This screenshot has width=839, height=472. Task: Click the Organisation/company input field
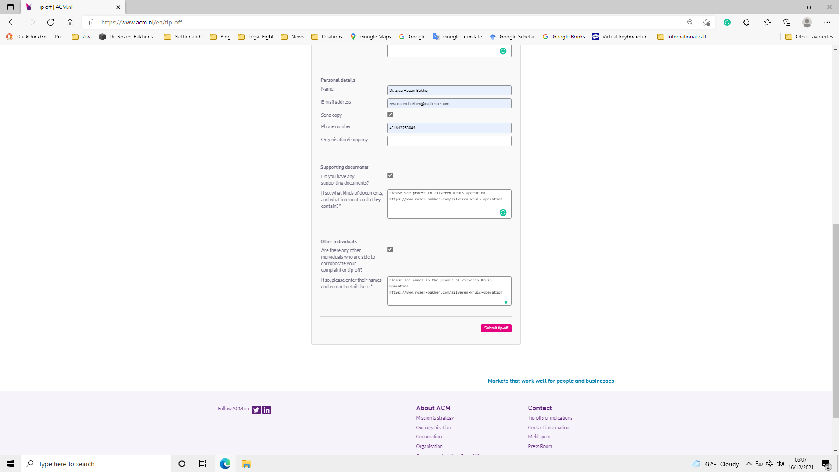(449, 140)
